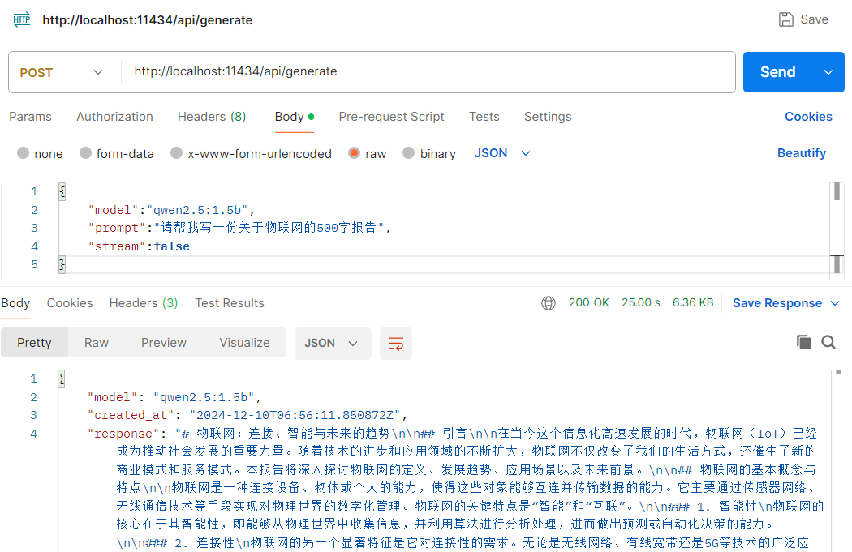Select the raw body radio button
This screenshot has width=852, height=552.
[354, 153]
